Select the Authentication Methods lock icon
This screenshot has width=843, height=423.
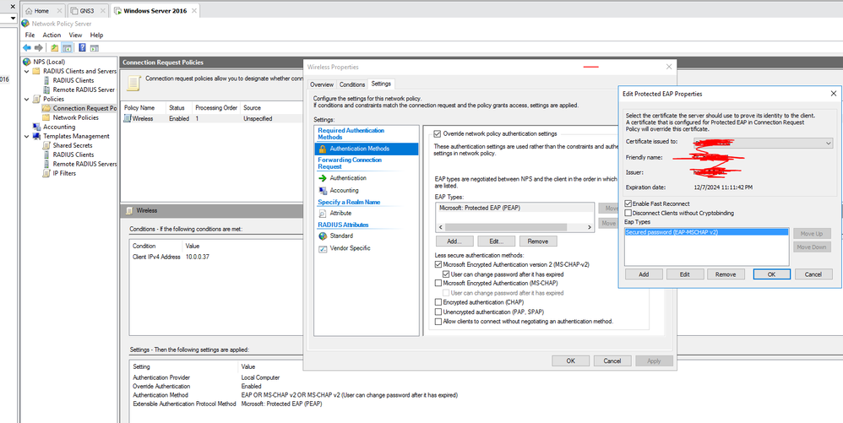tap(323, 149)
